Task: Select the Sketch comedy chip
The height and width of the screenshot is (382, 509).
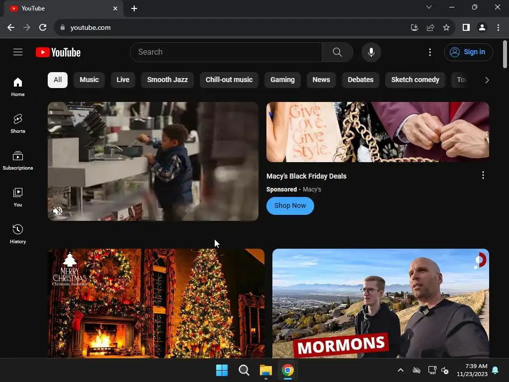Action: (x=415, y=80)
